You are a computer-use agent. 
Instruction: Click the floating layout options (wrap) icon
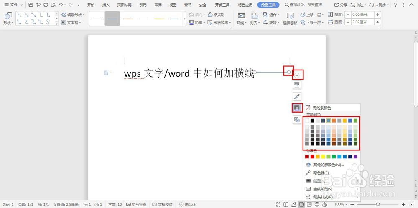(297, 85)
